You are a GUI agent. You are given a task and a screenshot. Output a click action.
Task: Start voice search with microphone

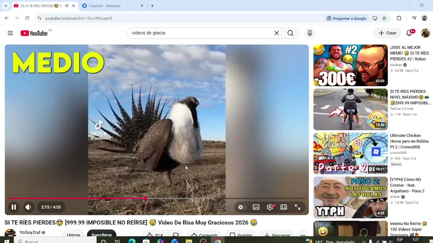[x=310, y=33]
